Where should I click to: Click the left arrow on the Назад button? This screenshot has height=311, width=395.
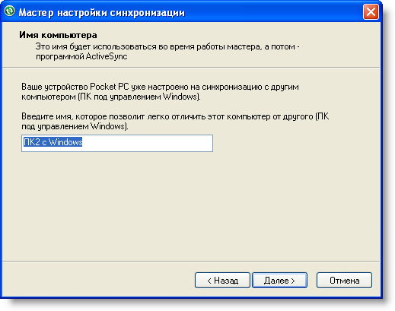tap(209, 281)
